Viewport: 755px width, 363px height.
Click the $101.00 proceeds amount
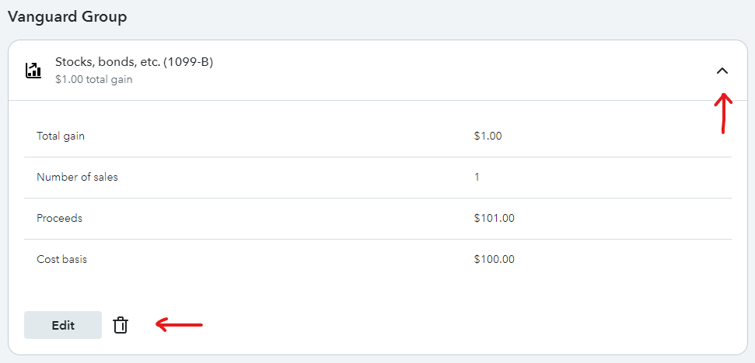click(494, 219)
